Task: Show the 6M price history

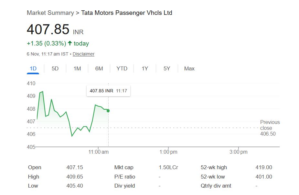Action: (99, 68)
